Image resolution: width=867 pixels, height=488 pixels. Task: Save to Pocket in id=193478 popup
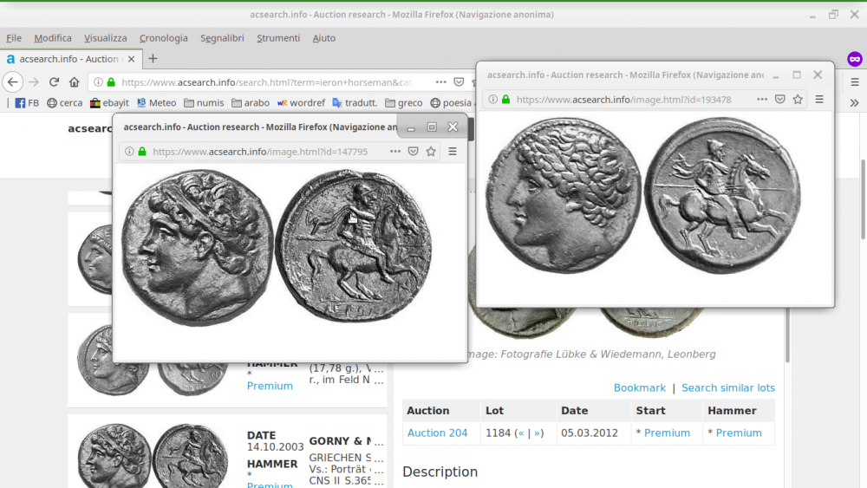click(x=779, y=100)
